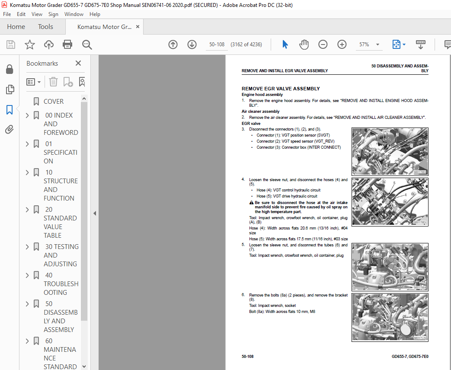The width and height of the screenshot is (451, 370).
Task: Switch to the Home tab
Action: [x=16, y=27]
